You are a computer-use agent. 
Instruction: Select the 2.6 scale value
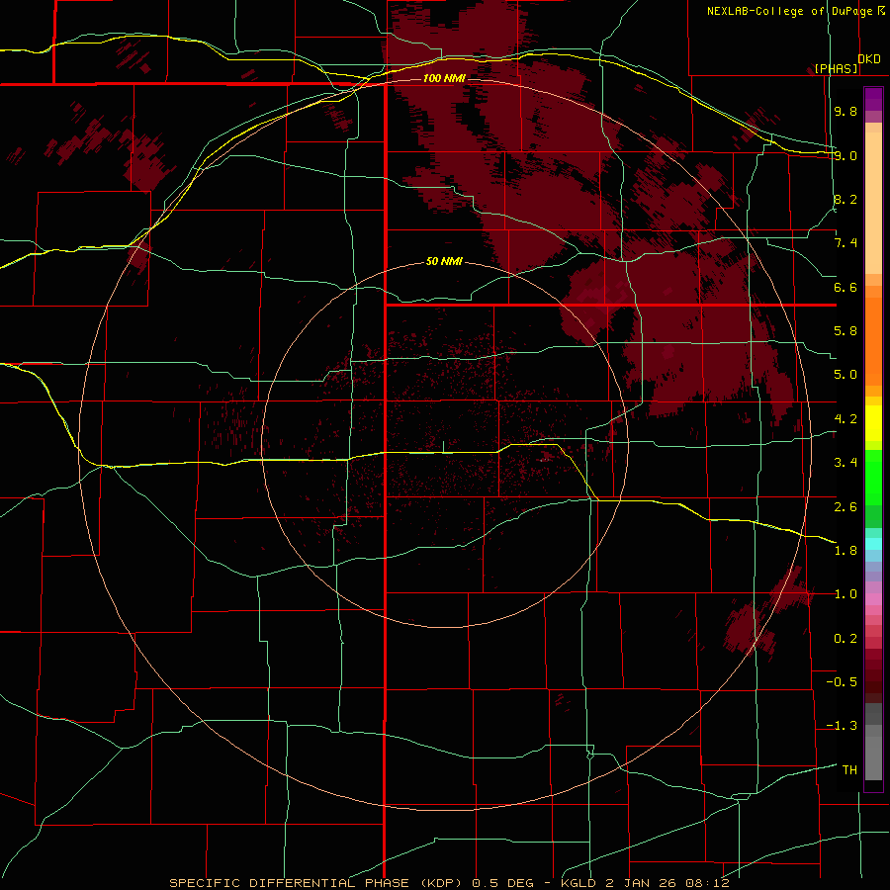pos(845,507)
